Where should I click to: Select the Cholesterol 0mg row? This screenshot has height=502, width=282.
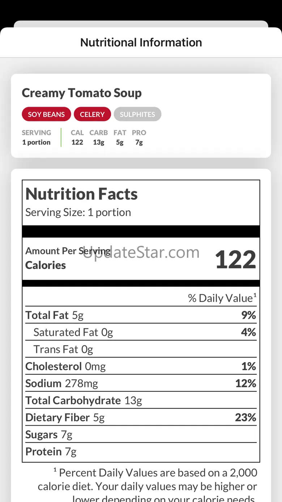(x=141, y=366)
